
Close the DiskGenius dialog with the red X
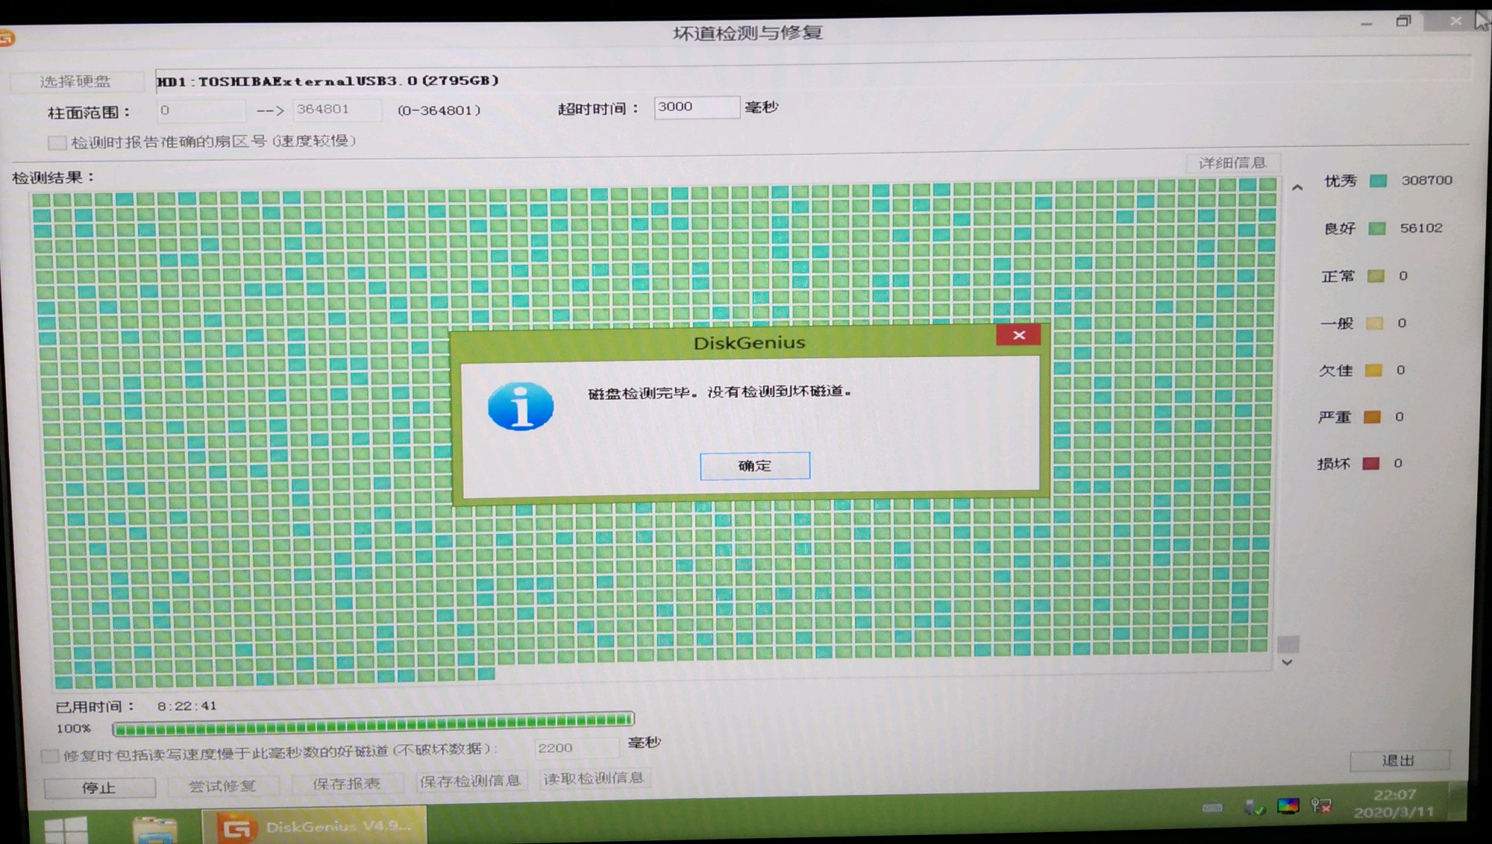(1018, 336)
